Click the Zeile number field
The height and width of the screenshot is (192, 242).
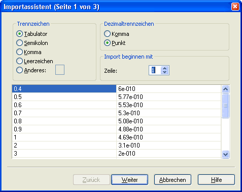pyautogui.click(x=155, y=70)
